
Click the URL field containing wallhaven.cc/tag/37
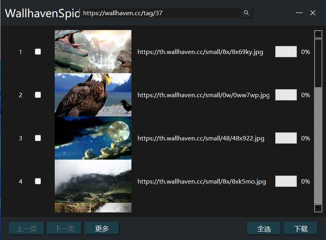160,13
